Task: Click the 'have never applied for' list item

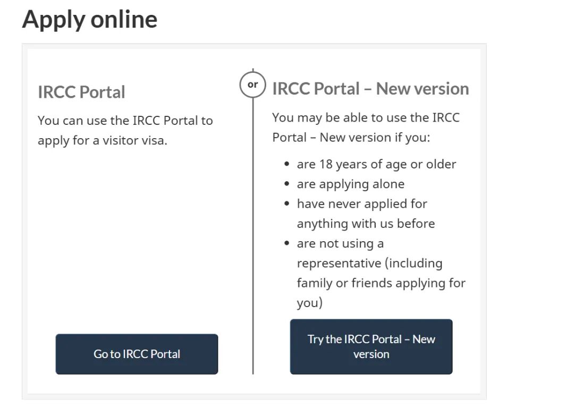Action: coord(362,203)
